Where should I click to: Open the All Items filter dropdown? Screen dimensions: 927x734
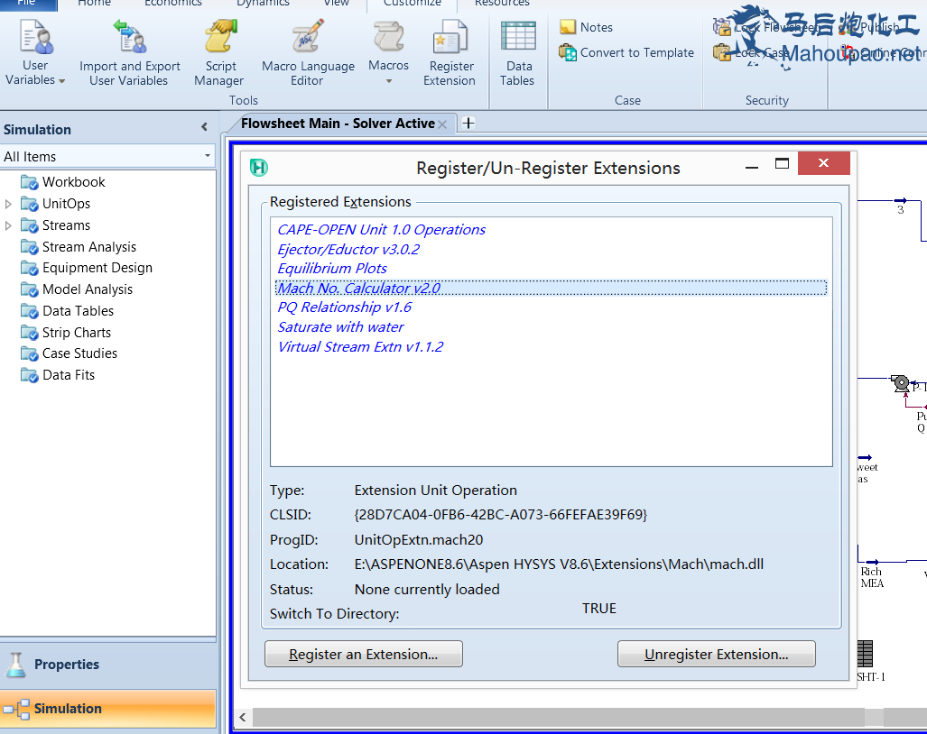[207, 157]
